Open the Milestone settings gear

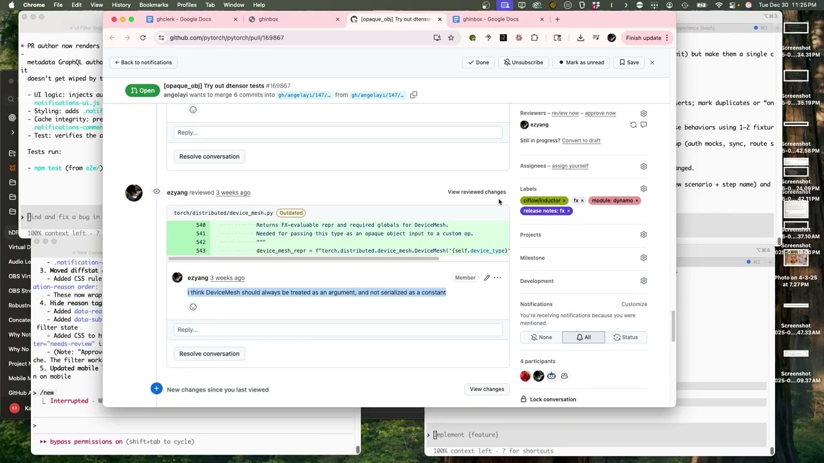click(x=643, y=258)
